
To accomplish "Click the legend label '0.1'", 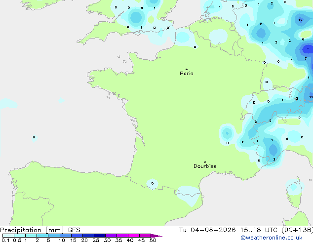I will pos(5,240).
